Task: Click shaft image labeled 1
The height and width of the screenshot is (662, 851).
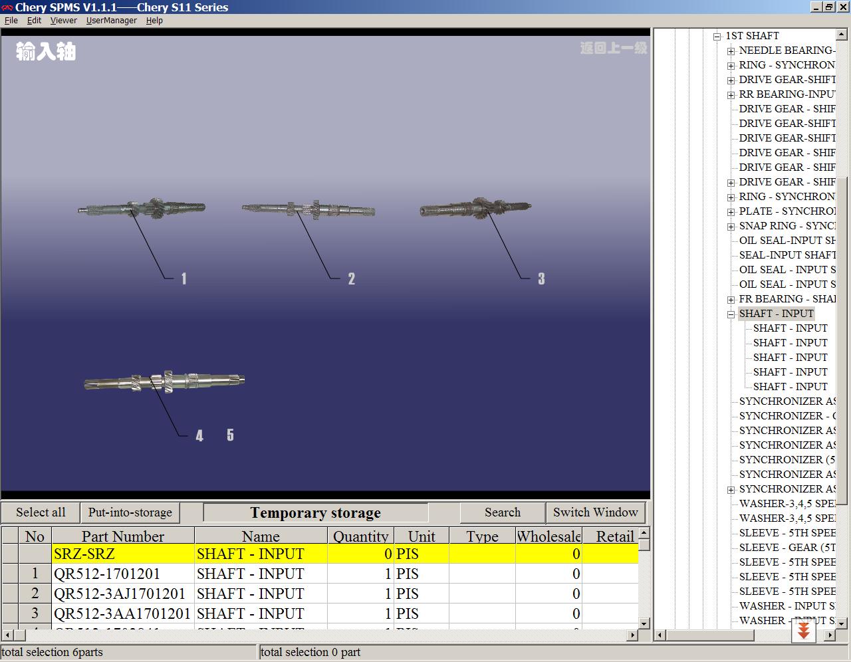Action: (x=141, y=207)
